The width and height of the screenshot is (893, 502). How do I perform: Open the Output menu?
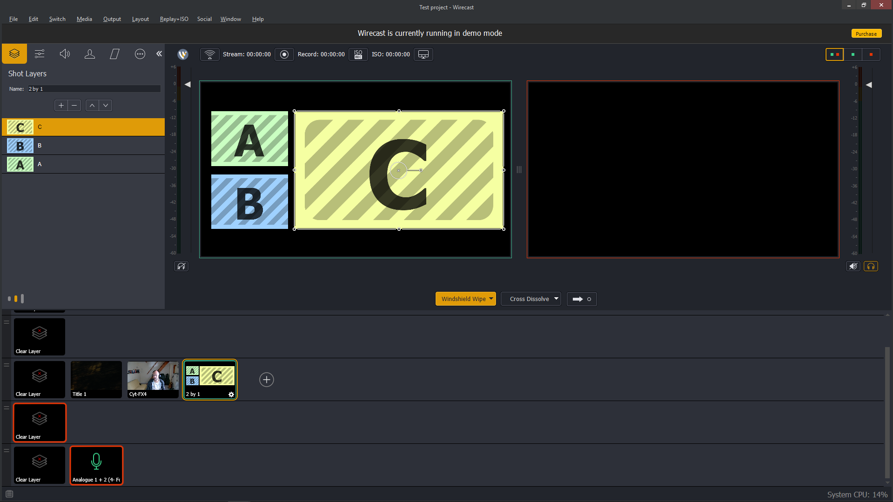point(112,19)
